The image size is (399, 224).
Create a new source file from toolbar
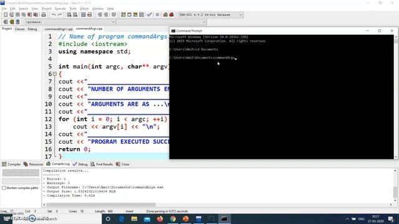point(6,15)
